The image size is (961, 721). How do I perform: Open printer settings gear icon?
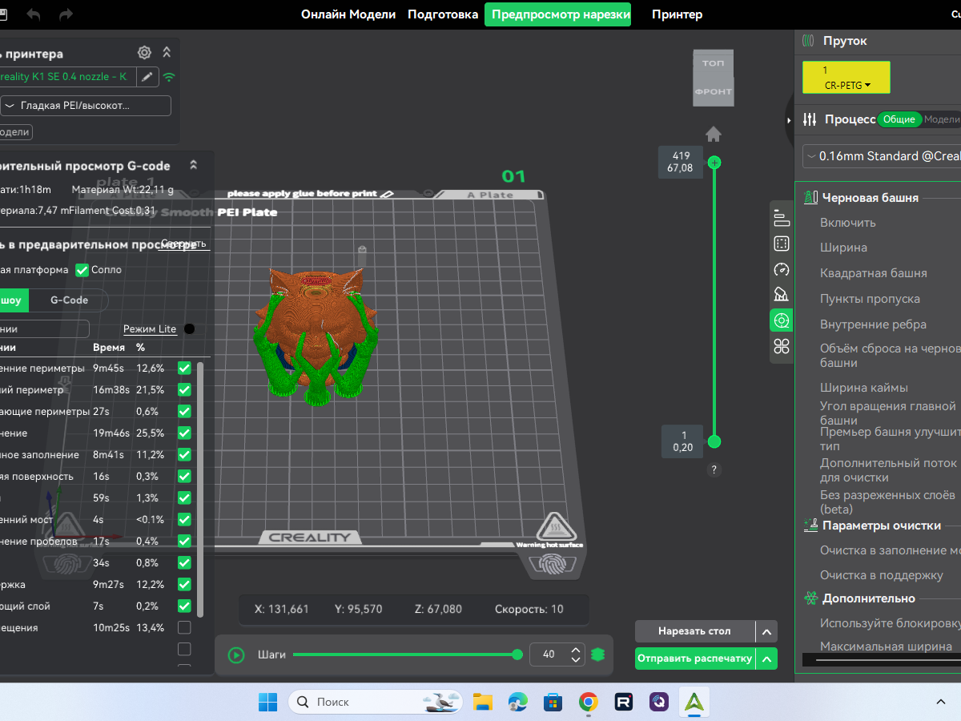(x=144, y=53)
